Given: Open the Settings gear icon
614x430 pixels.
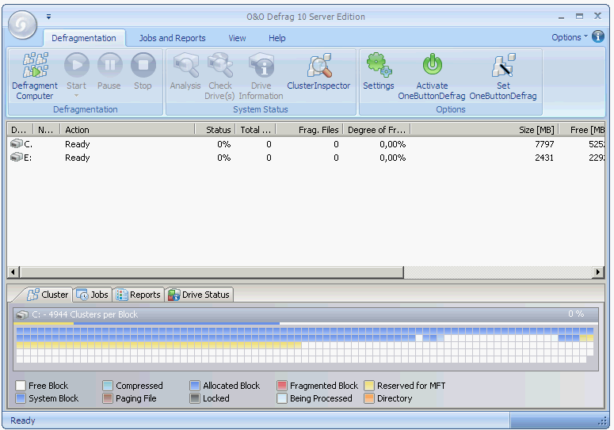Looking at the screenshot, I should point(379,65).
